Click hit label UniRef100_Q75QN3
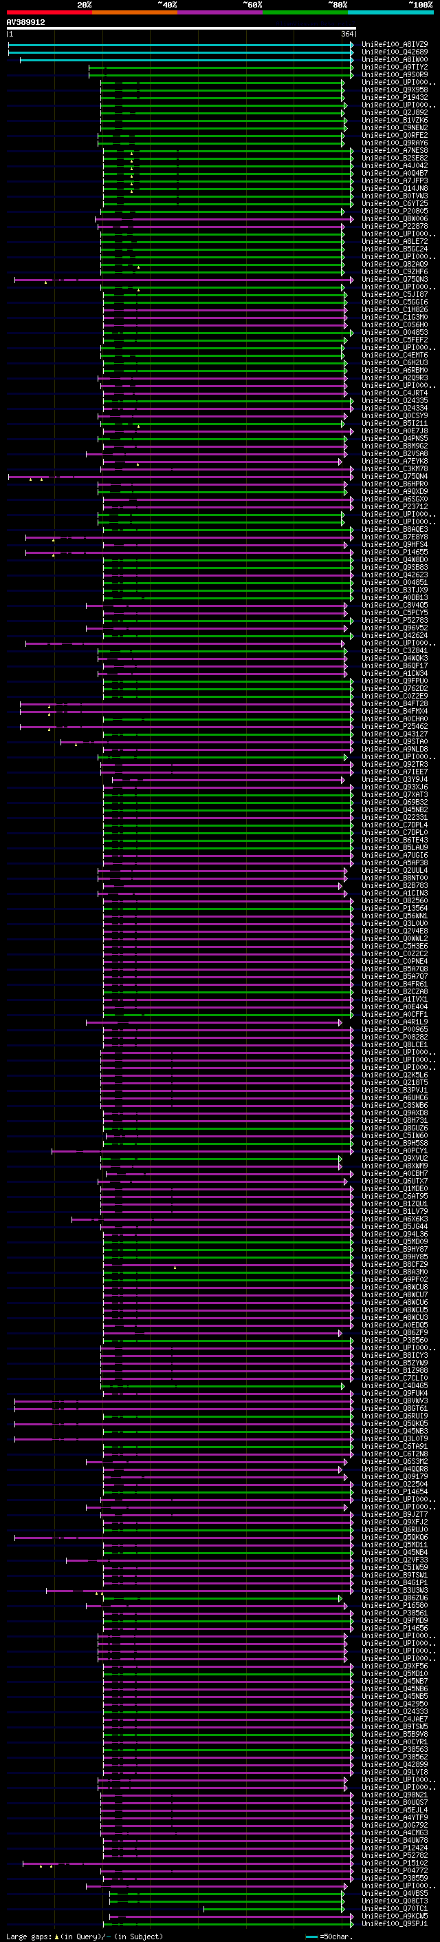This screenshot has height=1942, width=440. pos(395,280)
